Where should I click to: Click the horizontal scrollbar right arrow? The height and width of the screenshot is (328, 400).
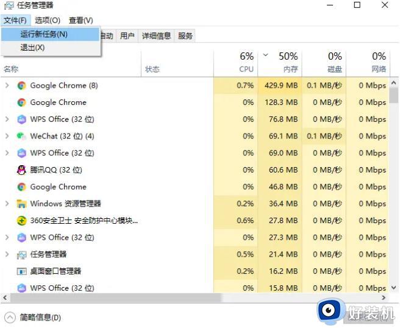[x=384, y=298]
